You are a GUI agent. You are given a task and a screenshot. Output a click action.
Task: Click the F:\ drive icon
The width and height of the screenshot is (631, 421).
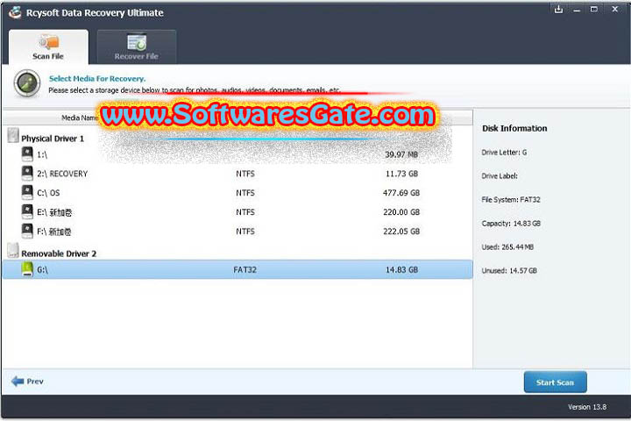[x=27, y=232]
